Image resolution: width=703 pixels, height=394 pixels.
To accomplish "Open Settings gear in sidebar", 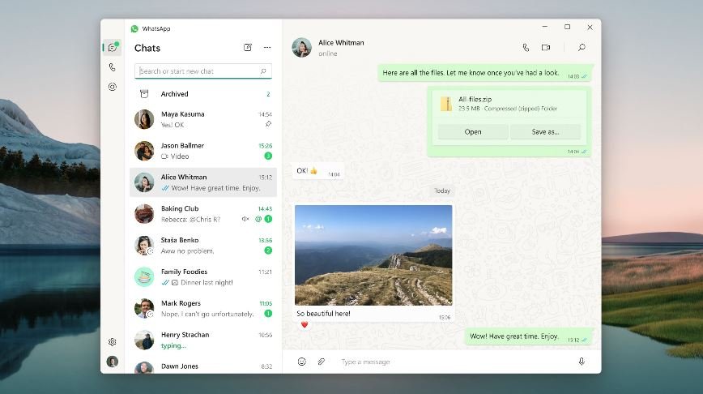I will tap(113, 342).
